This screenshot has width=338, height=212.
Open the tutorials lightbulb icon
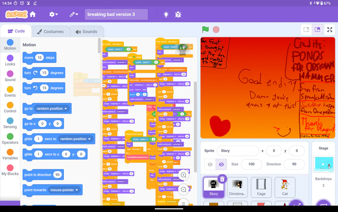(x=166, y=14)
